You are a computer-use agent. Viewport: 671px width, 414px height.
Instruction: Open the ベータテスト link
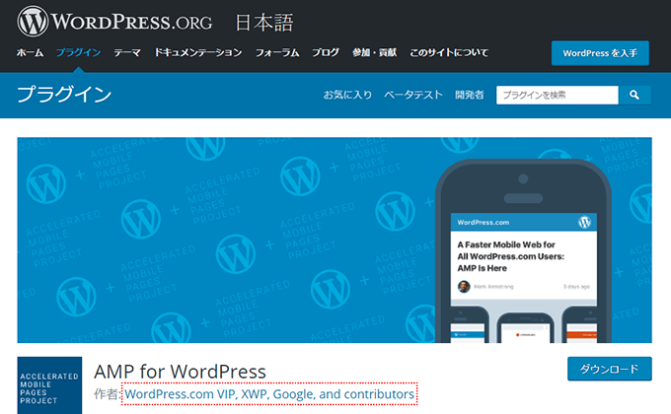click(x=412, y=95)
